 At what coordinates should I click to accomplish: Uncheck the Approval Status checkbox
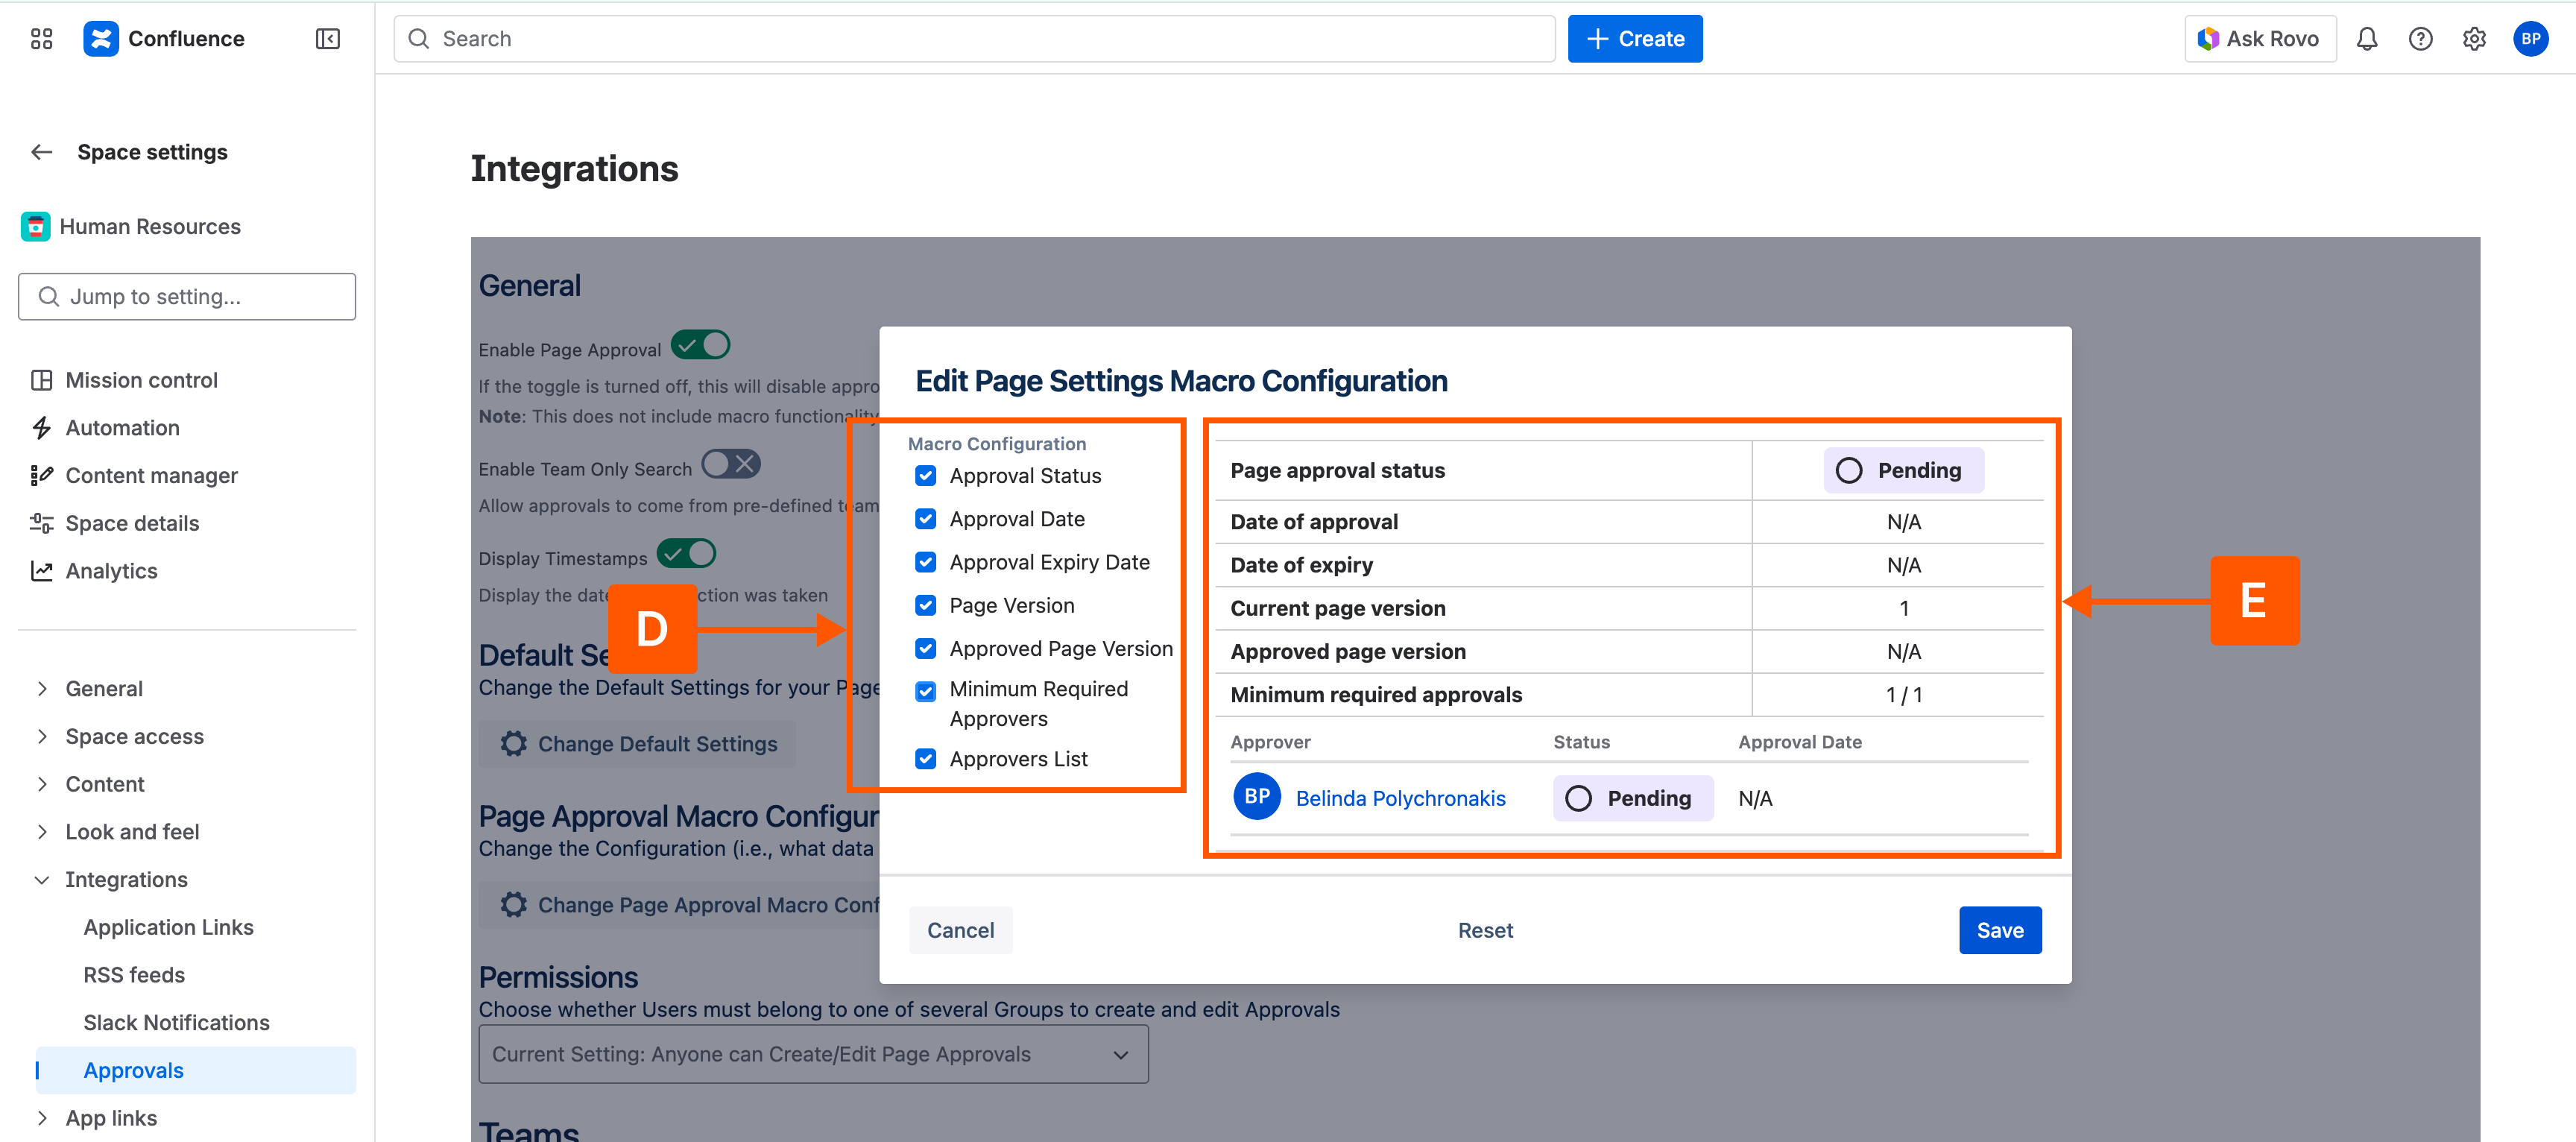pos(925,476)
